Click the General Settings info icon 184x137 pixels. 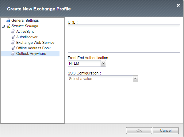pyautogui.click(x=8, y=21)
